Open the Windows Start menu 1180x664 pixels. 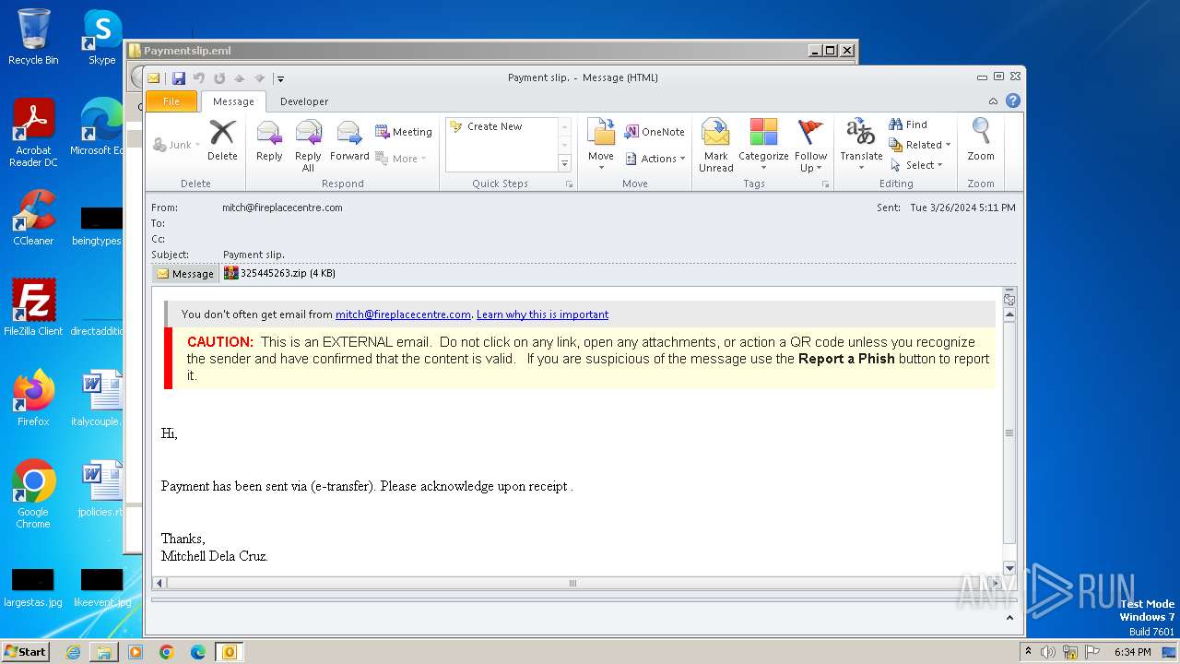tap(25, 652)
